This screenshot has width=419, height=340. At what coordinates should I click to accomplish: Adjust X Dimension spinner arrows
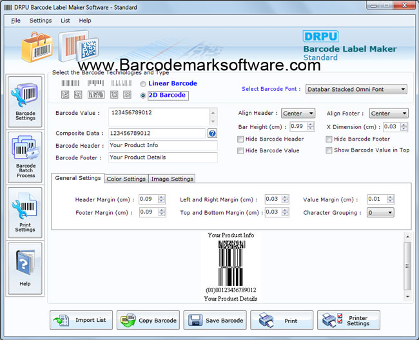[404, 126]
